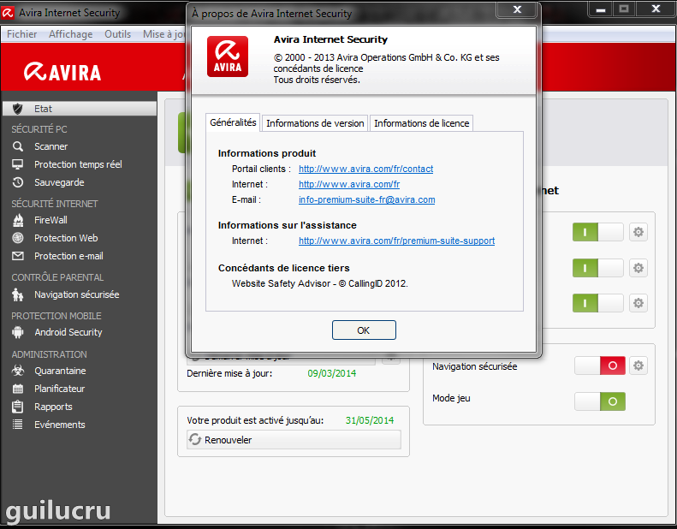This screenshot has height=529, width=677.
Task: Open Quarantaine biohazard icon
Action: coord(18,371)
